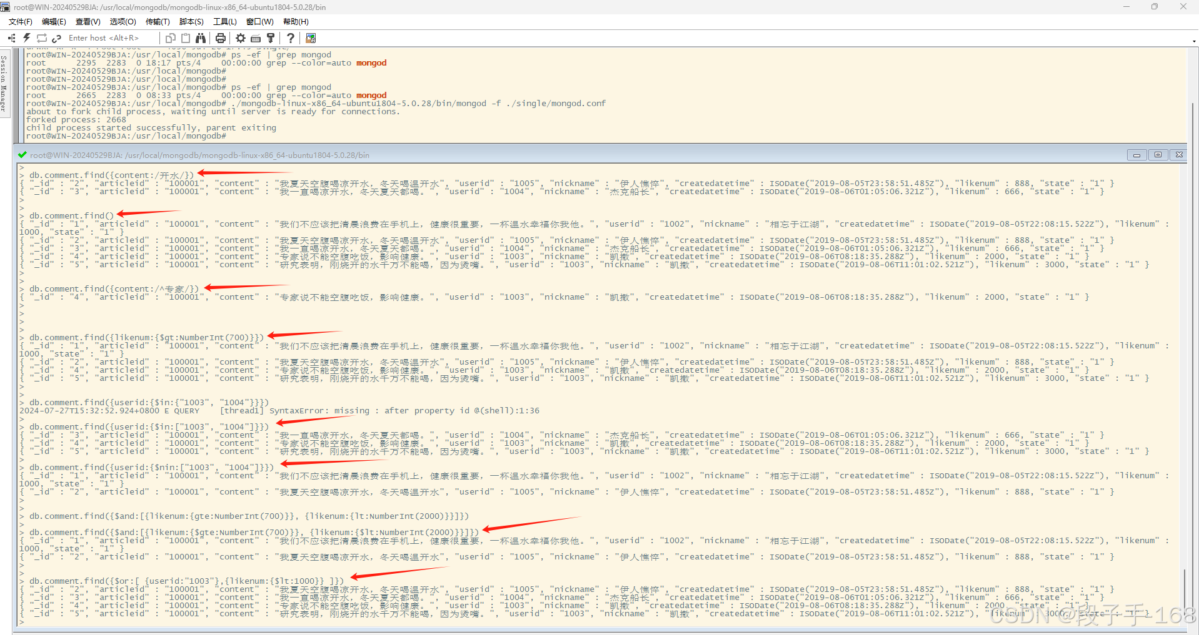Open Session Options gear icon
This screenshot has width=1199, height=635.
click(241, 38)
